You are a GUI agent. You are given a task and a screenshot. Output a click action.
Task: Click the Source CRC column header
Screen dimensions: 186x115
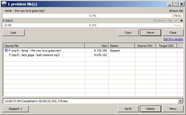click(145, 46)
